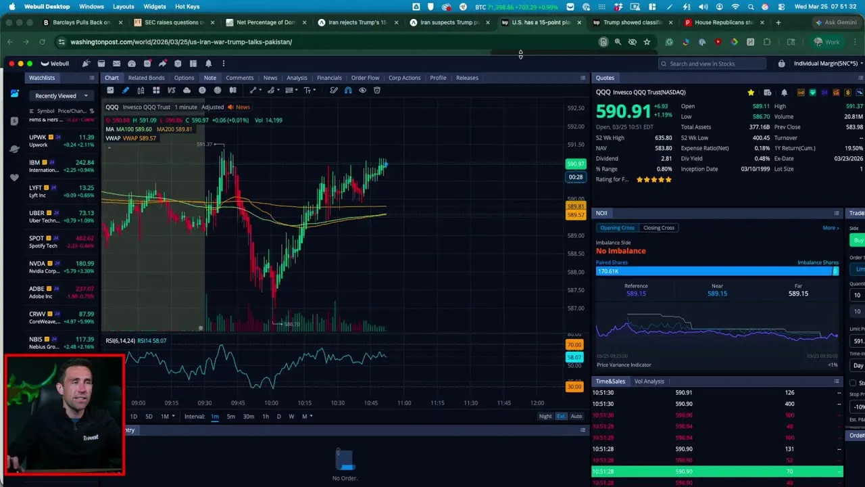Switch to the Options tab
Image resolution: width=865 pixels, height=487 pixels.
pos(184,78)
